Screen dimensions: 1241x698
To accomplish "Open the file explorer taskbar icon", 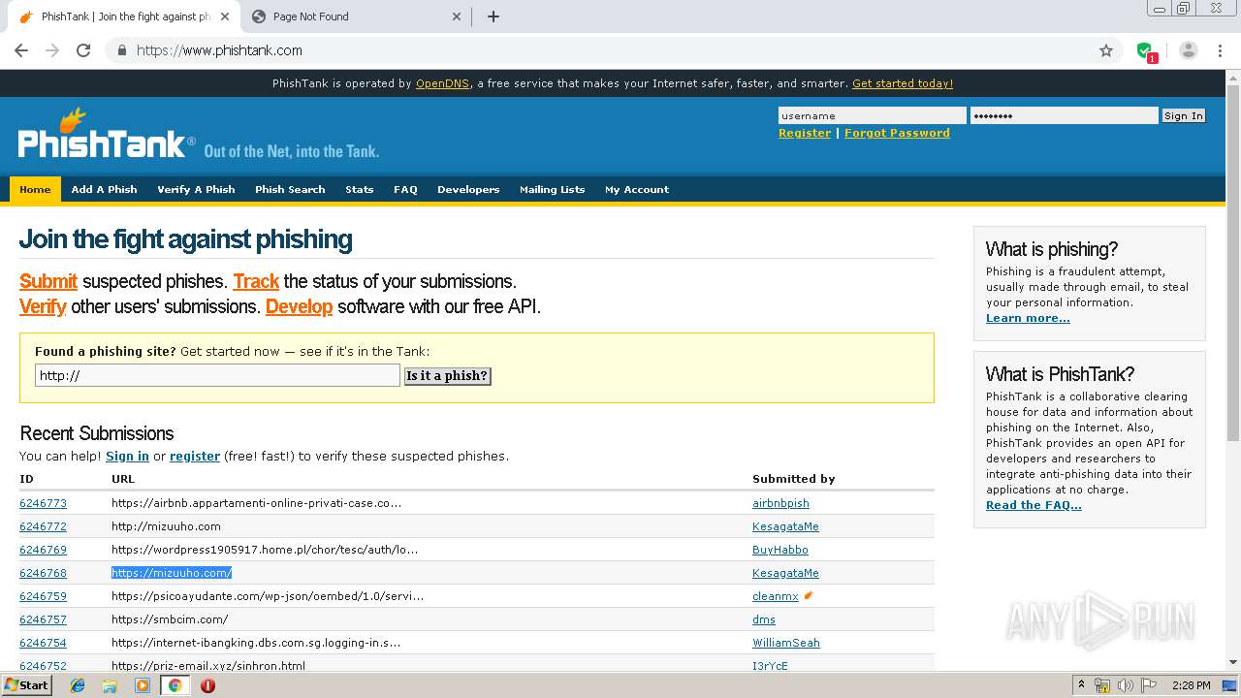I will tap(110, 685).
